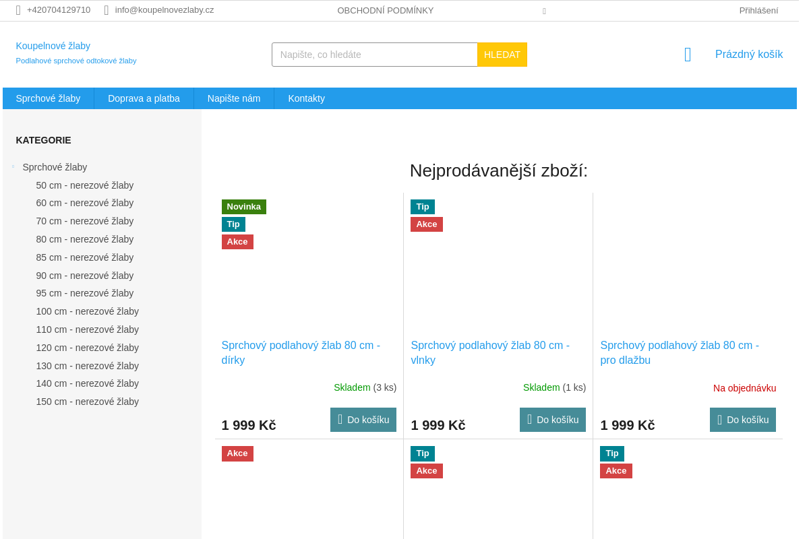Select 130 cm - nerezové žlaby category
This screenshot has width=809, height=539.
[88, 366]
